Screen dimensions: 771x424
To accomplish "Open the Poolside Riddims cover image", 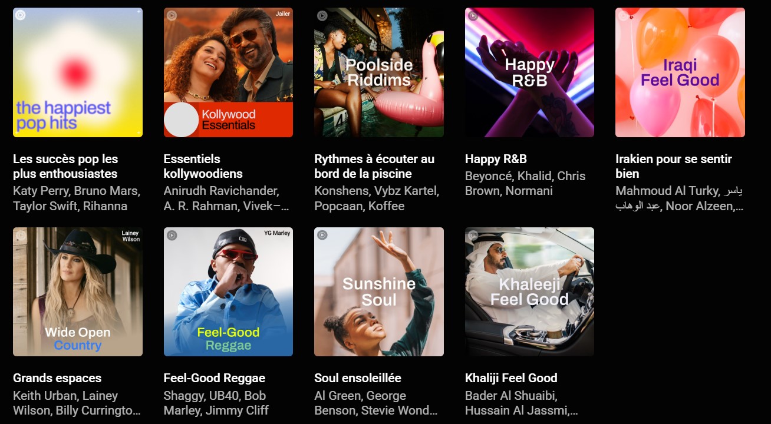I will pos(379,72).
